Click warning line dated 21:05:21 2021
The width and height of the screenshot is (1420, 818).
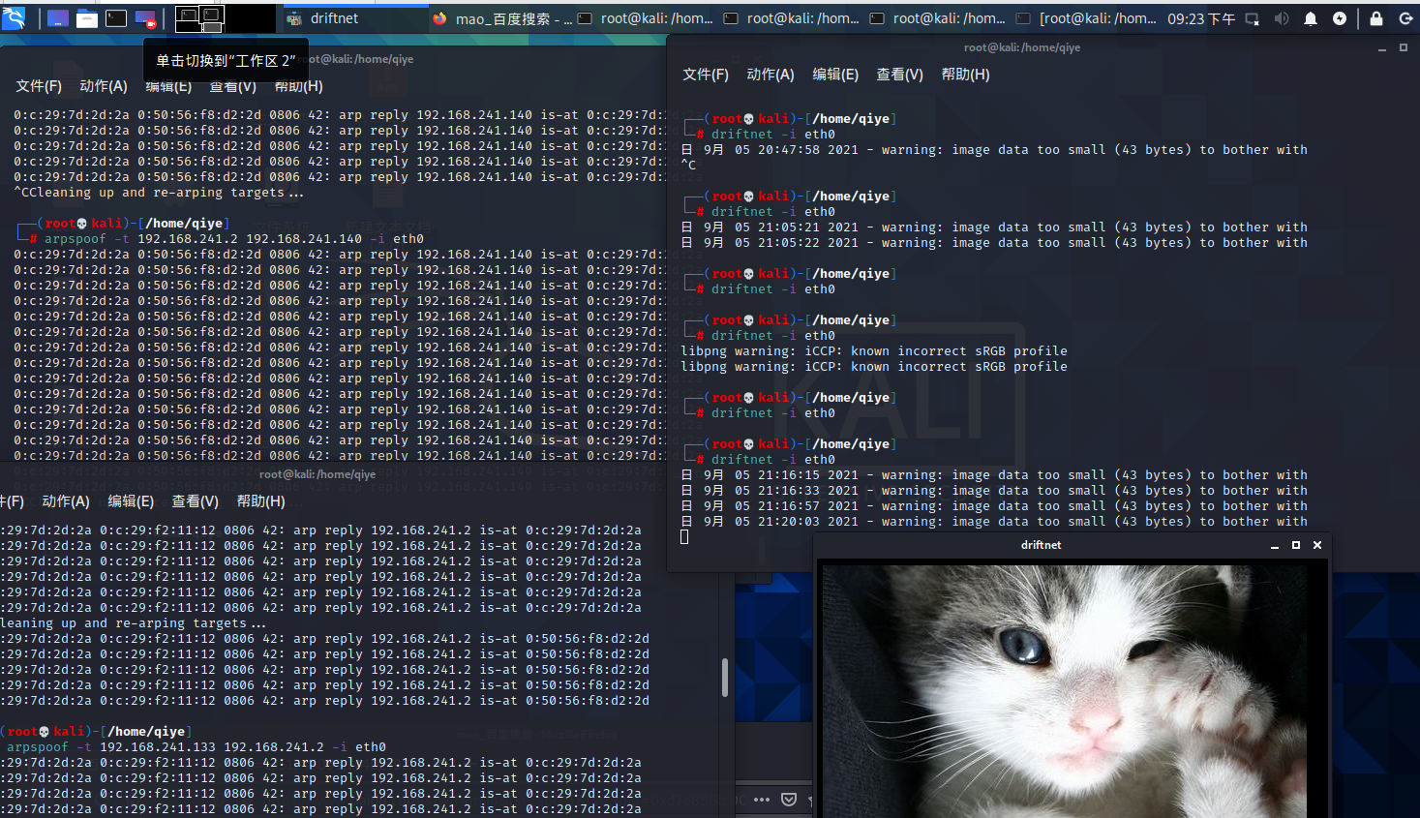point(994,227)
